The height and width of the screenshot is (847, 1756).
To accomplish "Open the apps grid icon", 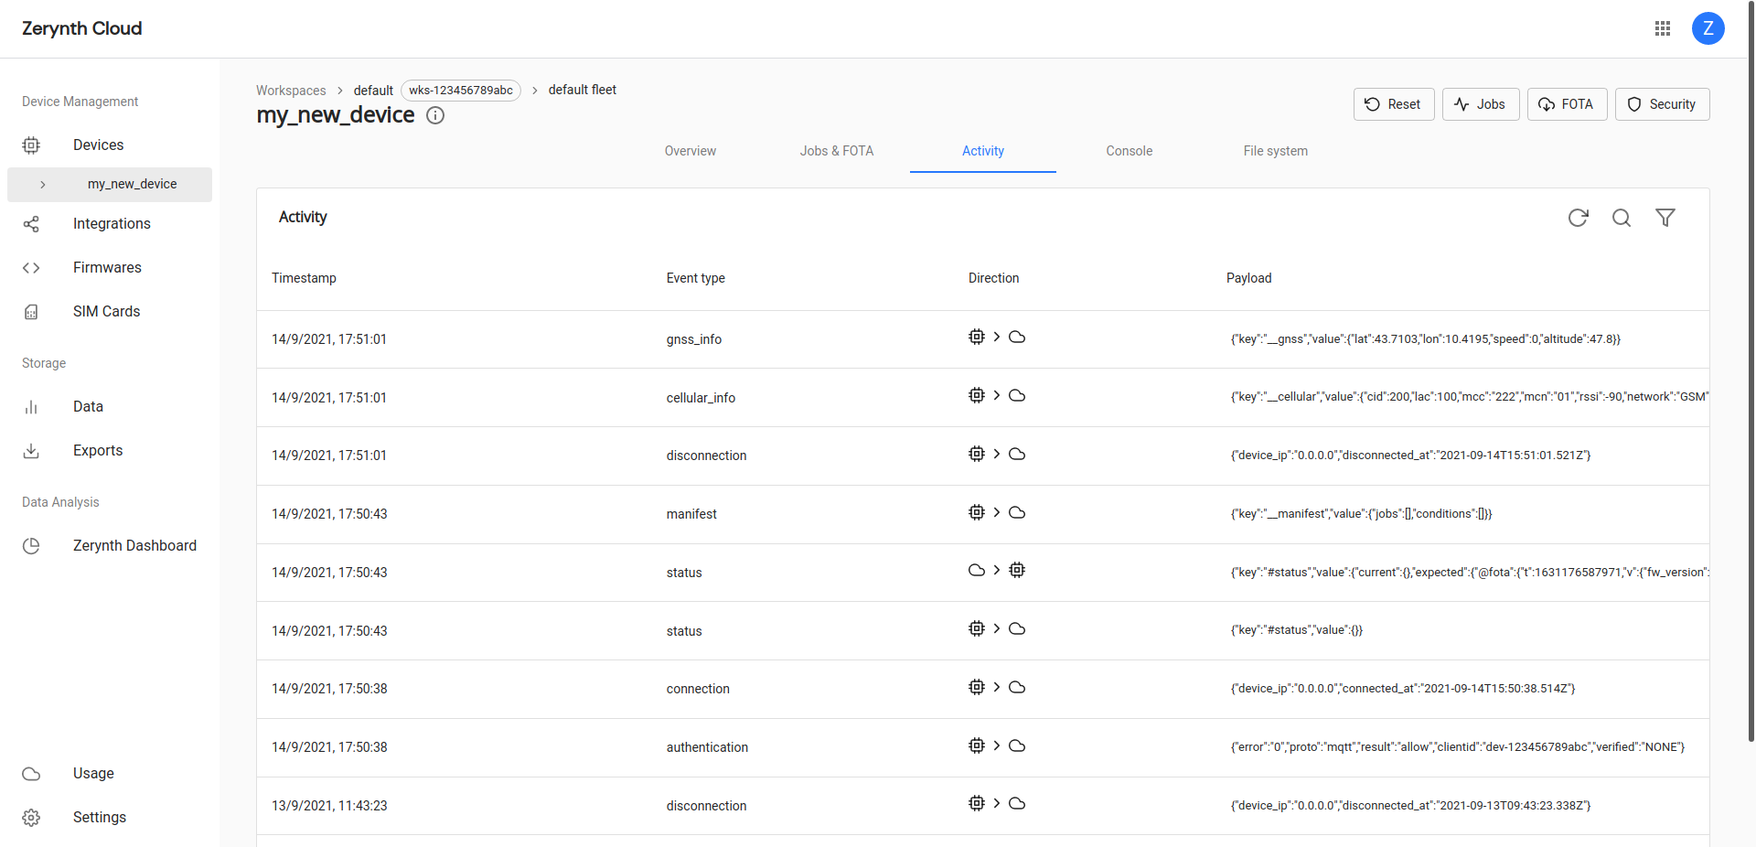I will (1663, 28).
